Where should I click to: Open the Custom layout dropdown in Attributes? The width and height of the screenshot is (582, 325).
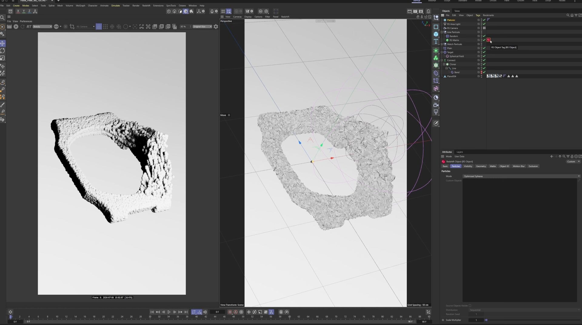pos(573,162)
